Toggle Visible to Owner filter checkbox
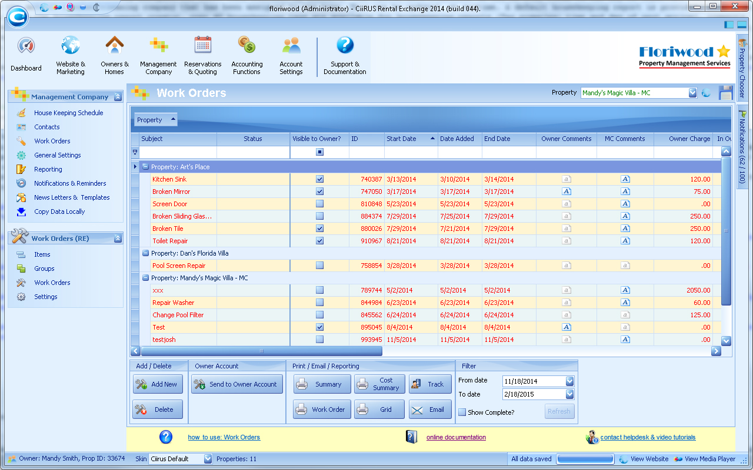The height and width of the screenshot is (470, 753). click(319, 152)
